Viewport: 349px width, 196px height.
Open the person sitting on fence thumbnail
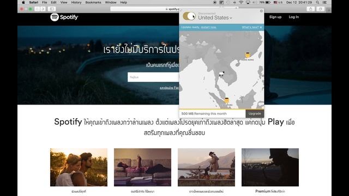point(206,167)
